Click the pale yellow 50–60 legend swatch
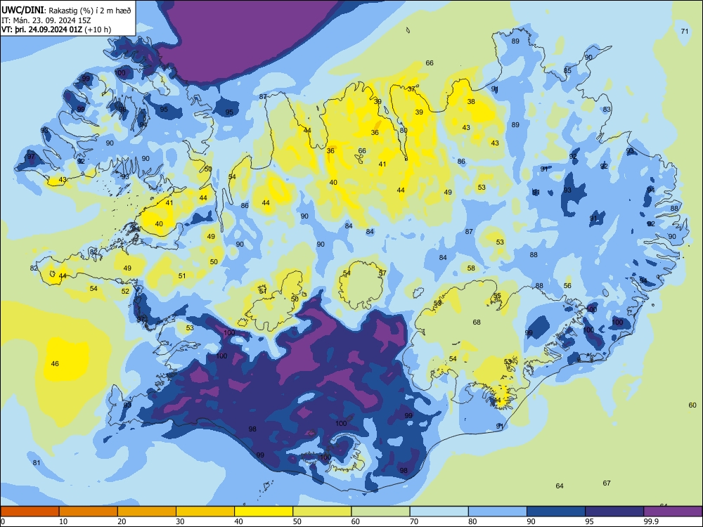 click(x=323, y=512)
